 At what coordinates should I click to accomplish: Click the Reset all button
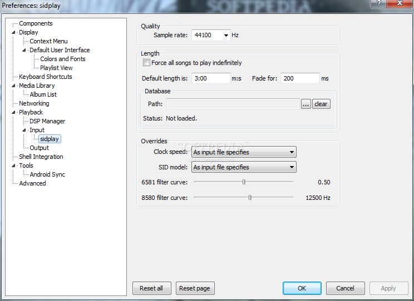151,288
